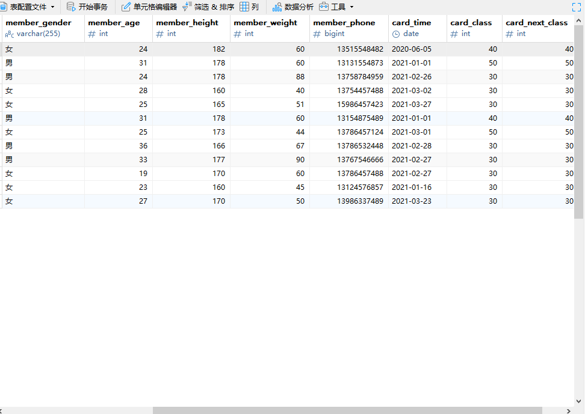585x414 pixels.
Task: Click phone number 15986457423 cell
Action: coord(349,105)
